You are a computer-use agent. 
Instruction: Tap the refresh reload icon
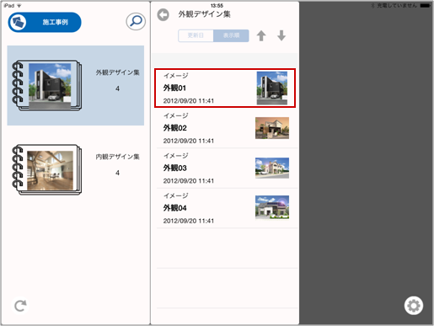(x=20, y=306)
